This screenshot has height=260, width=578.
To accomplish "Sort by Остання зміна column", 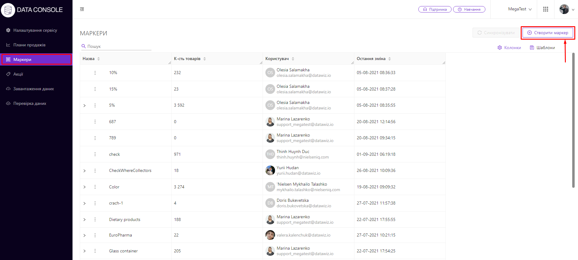I will click(x=389, y=59).
